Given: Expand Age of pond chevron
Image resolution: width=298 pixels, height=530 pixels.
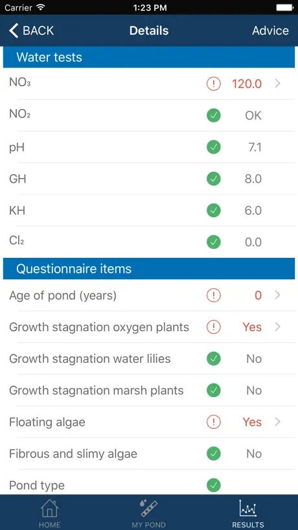Looking at the screenshot, I should tap(278, 295).
